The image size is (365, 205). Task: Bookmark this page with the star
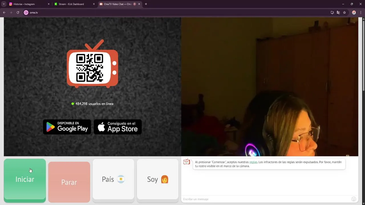[344, 13]
